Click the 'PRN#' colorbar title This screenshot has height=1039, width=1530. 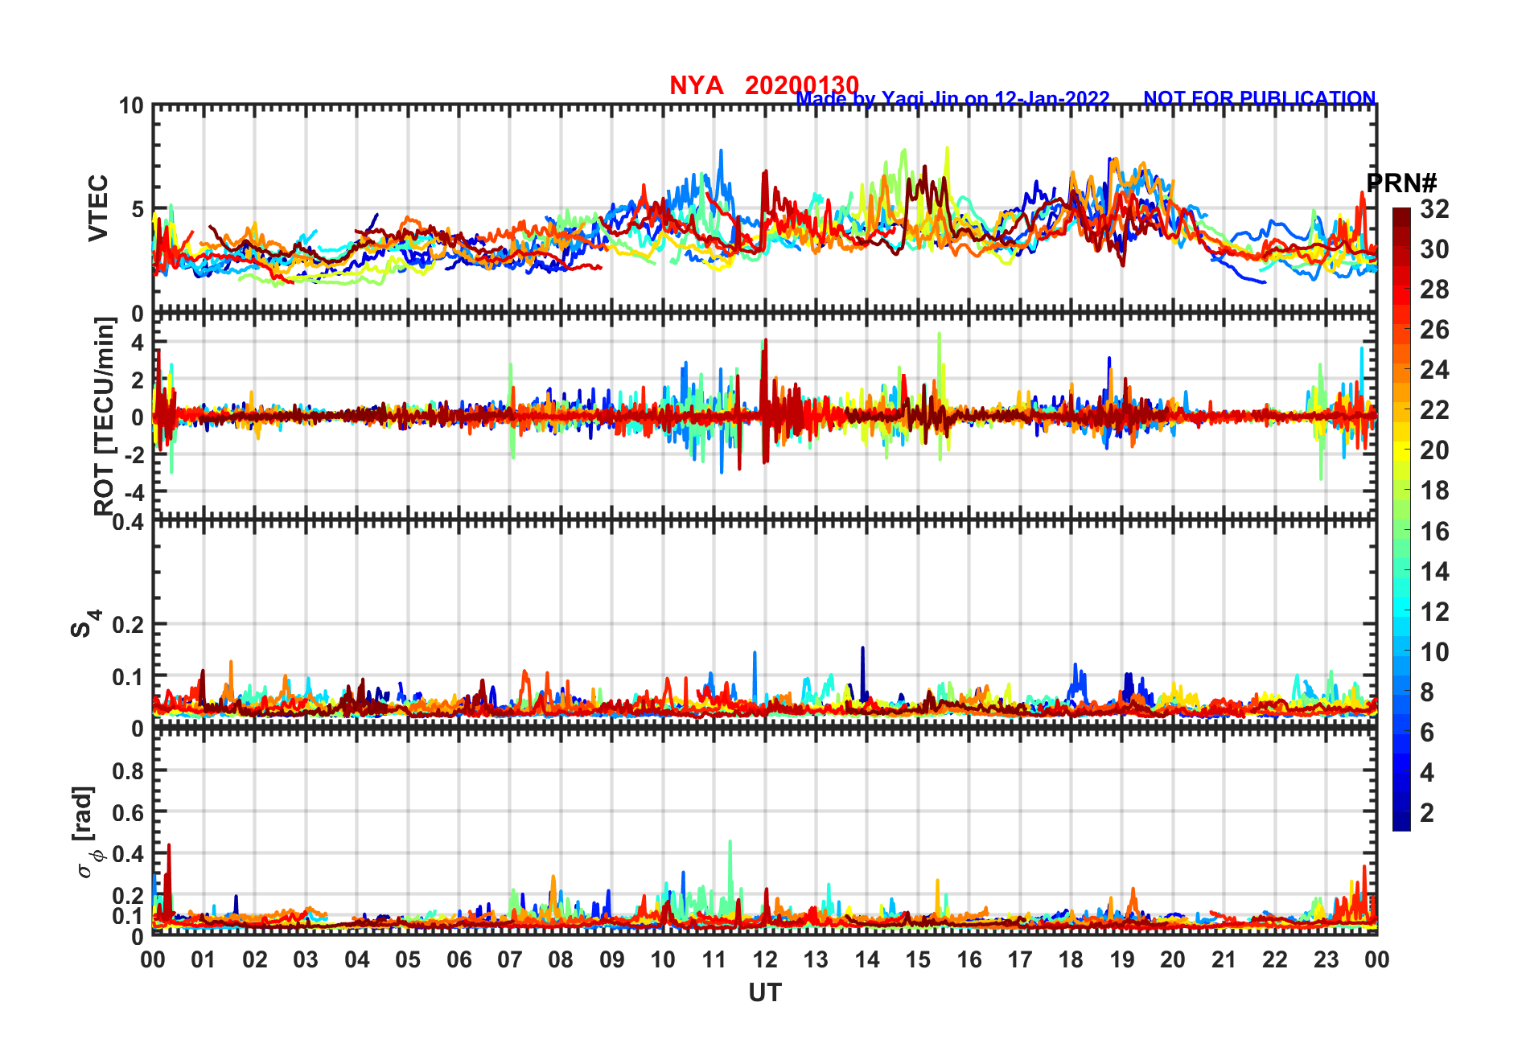1401,183
